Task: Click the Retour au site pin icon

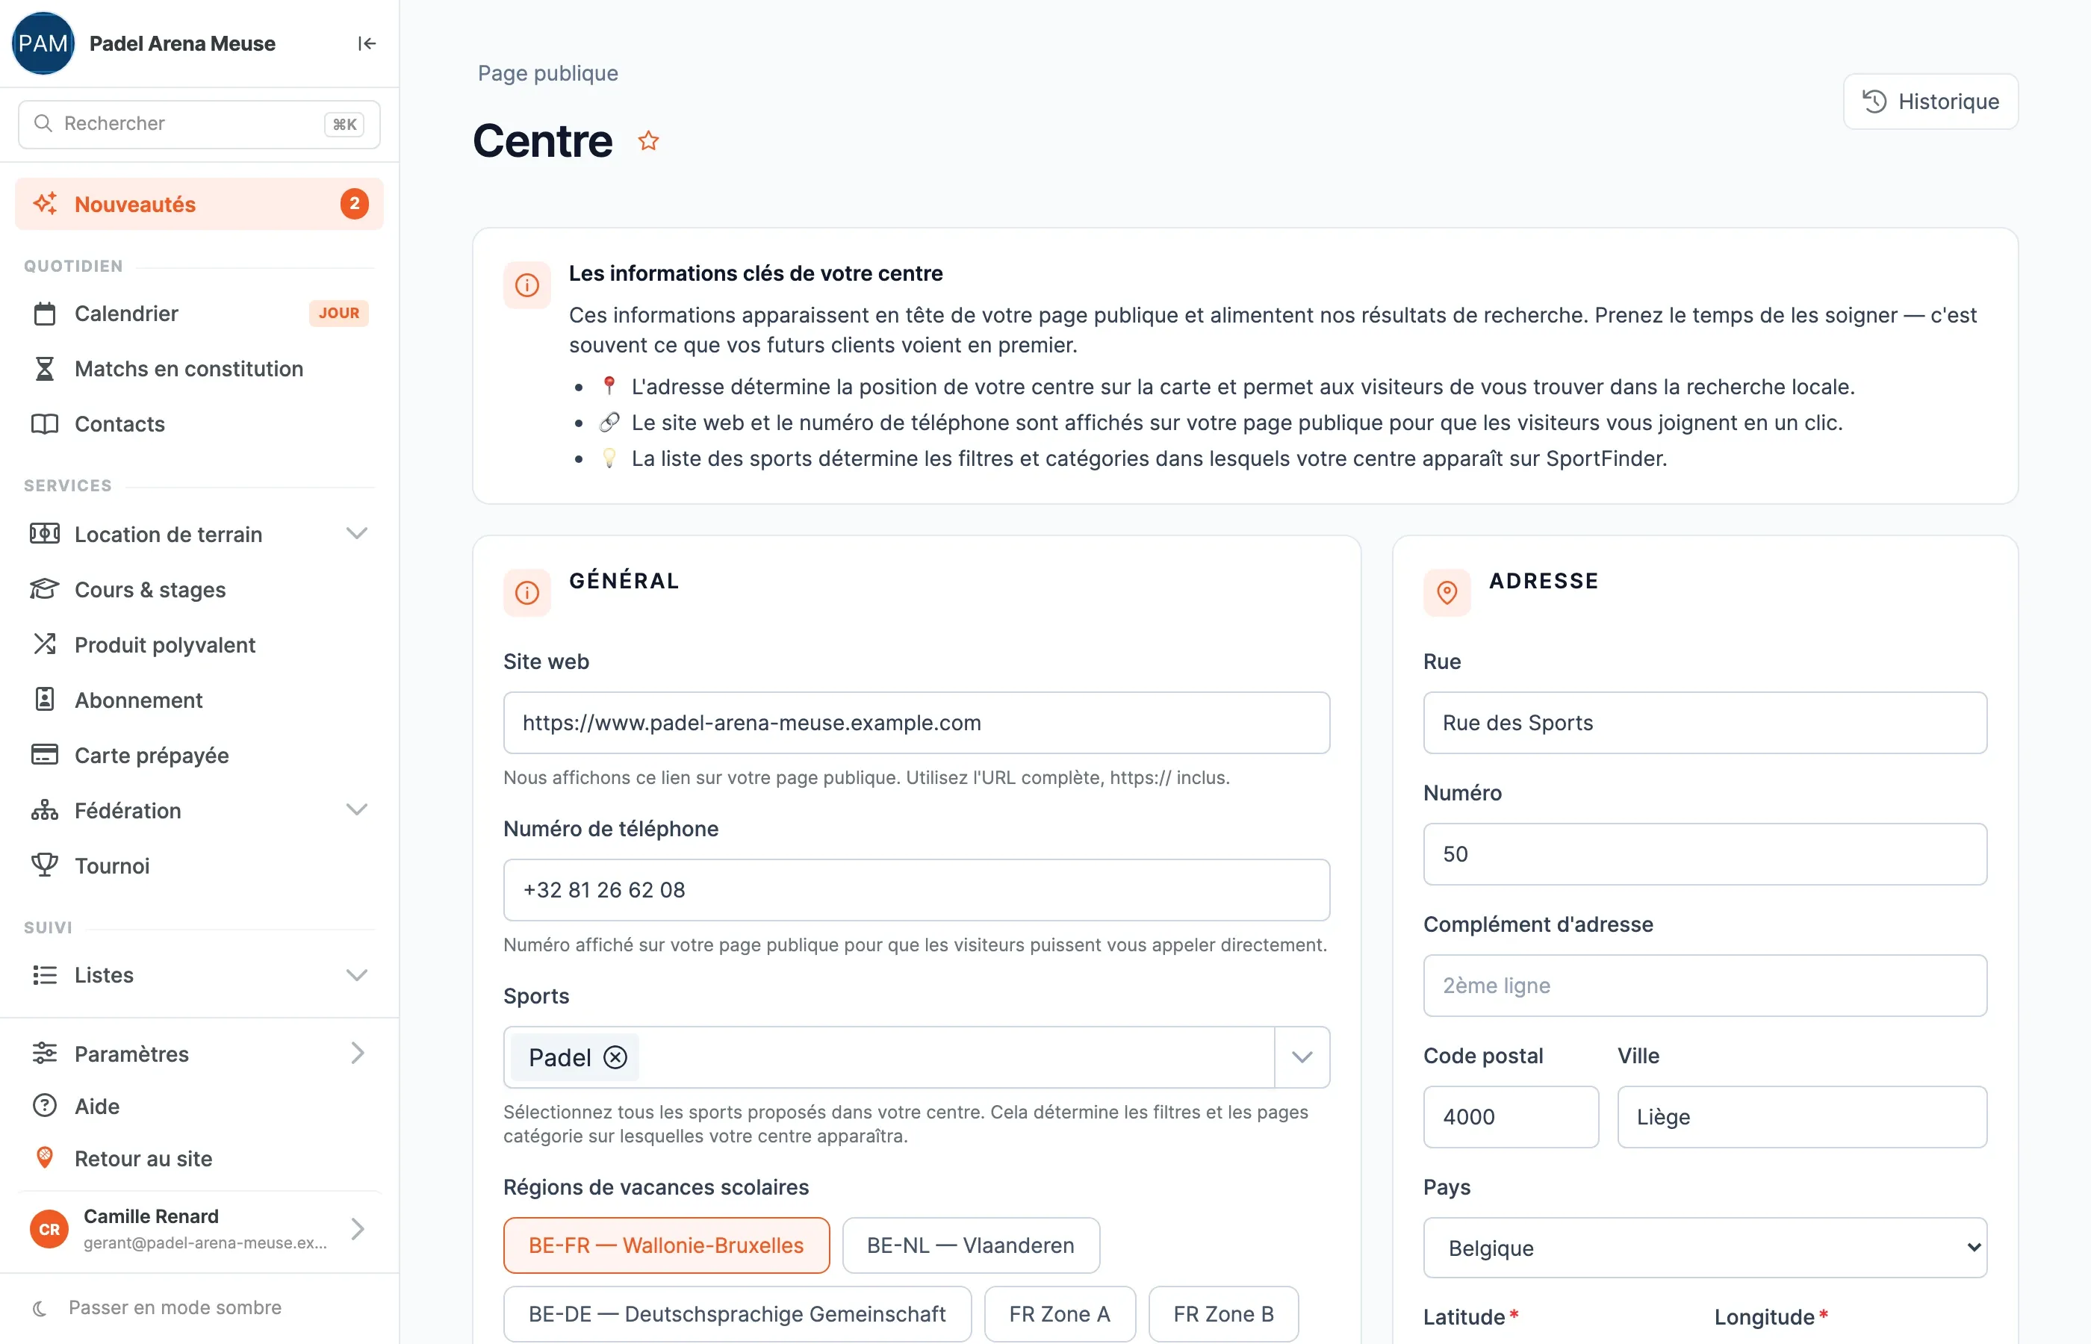Action: point(45,1158)
